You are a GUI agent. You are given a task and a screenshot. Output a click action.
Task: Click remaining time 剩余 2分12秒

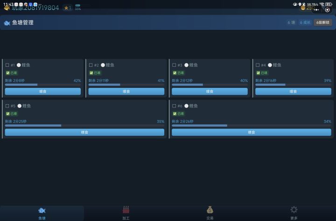182,81
